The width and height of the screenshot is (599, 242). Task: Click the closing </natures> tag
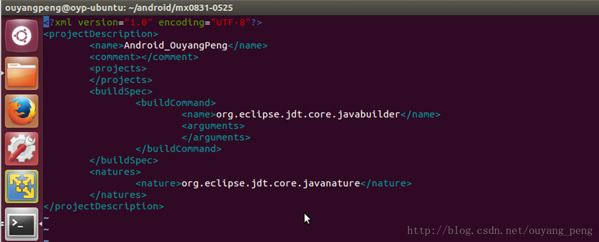click(118, 195)
